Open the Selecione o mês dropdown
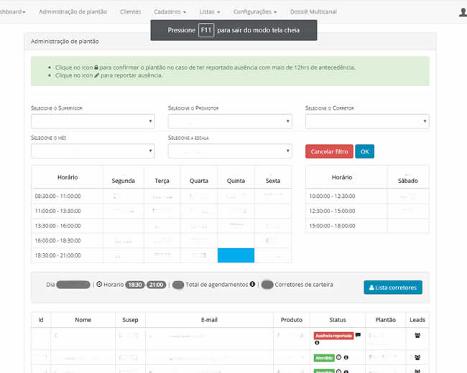The width and height of the screenshot is (467, 373). coord(93,151)
